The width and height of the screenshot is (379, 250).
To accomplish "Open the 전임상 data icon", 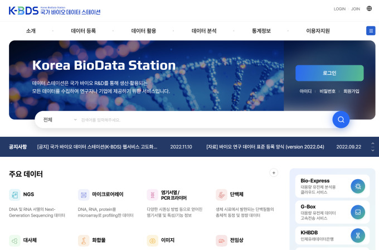I will [x=221, y=241].
